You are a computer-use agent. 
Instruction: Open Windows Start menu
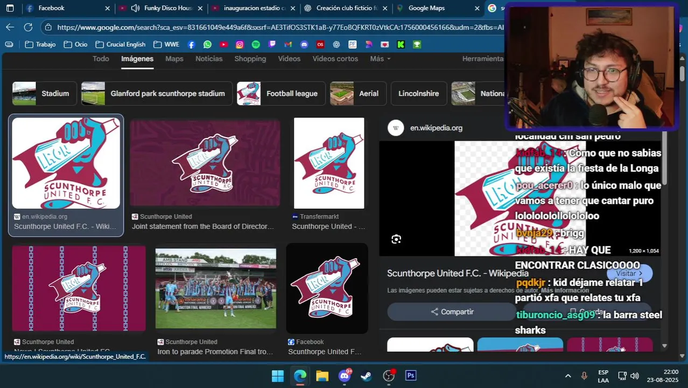click(278, 376)
